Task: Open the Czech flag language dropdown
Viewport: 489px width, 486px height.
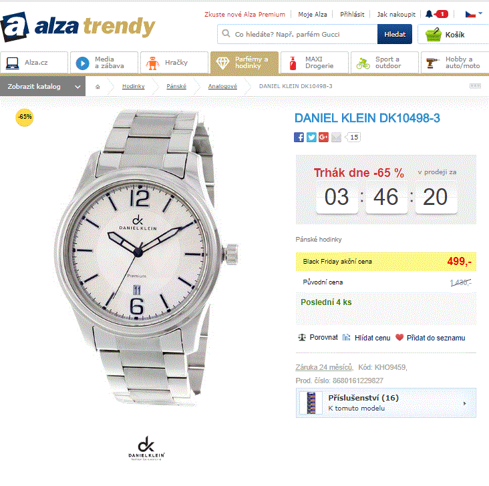Action: pyautogui.click(x=474, y=14)
